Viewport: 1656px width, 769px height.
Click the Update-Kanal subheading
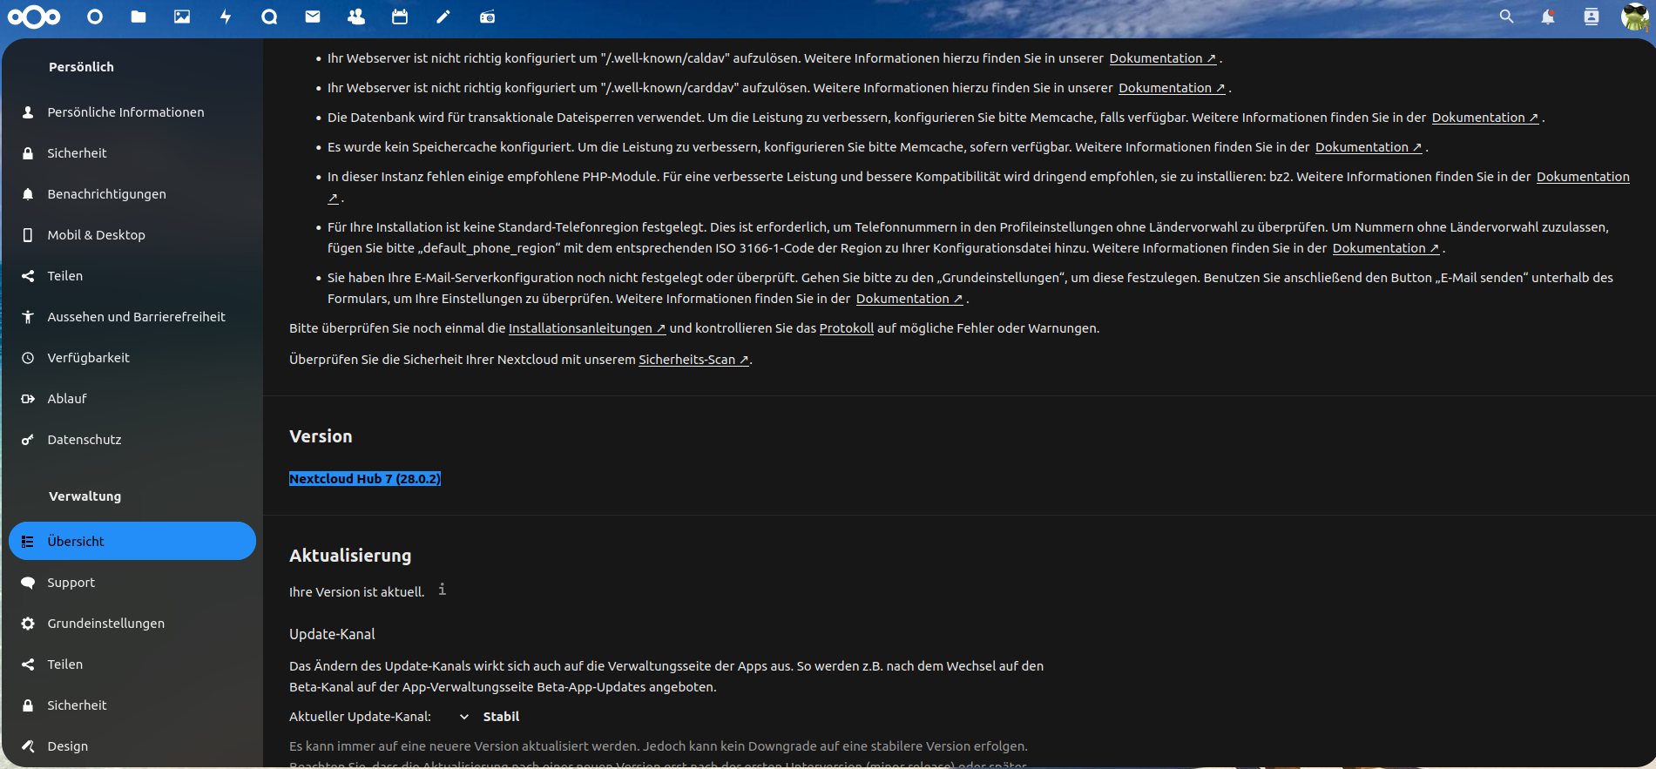[332, 634]
